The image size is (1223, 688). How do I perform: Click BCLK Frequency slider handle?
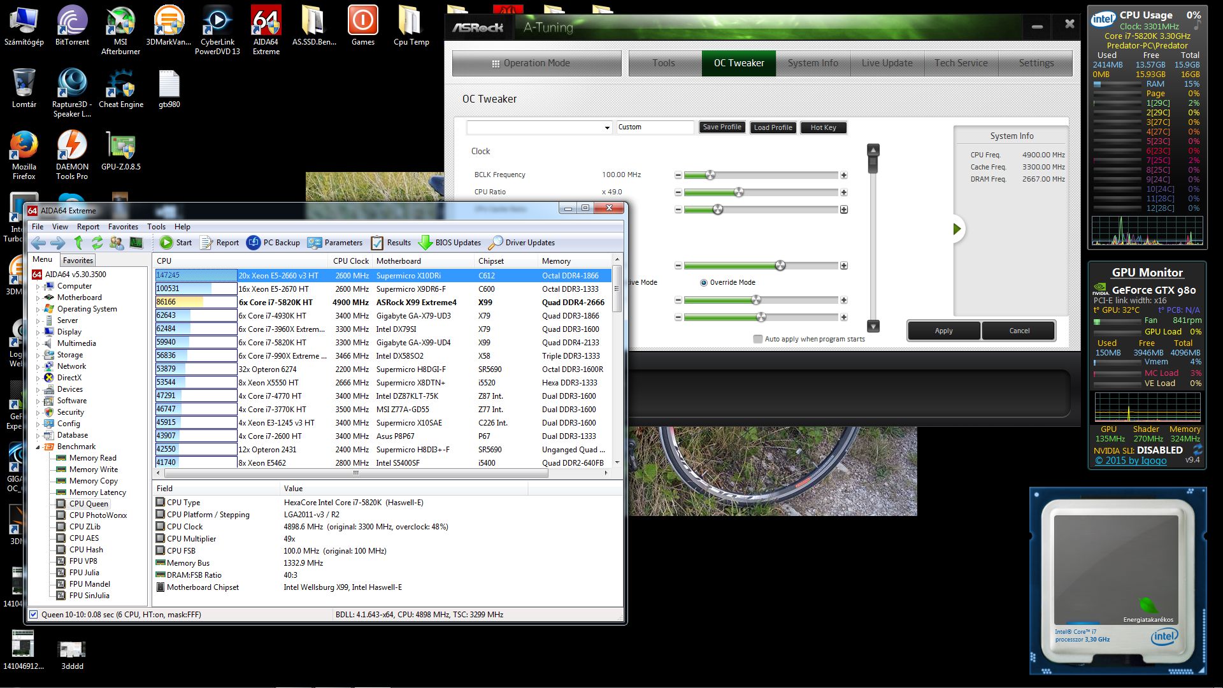[x=710, y=175]
